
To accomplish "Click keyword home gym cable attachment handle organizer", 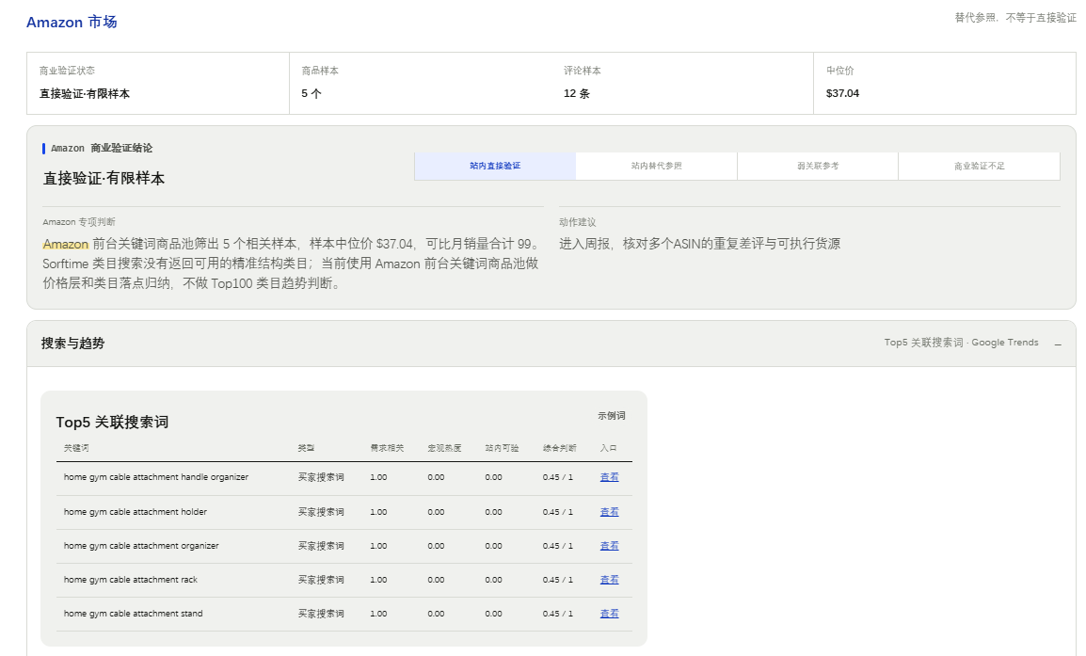I will [156, 477].
